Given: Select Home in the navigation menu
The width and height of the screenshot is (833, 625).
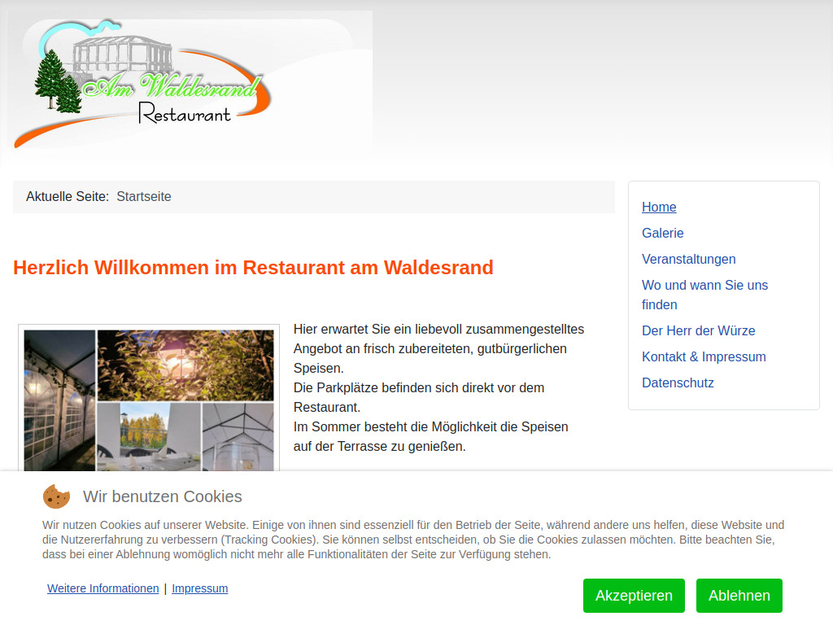Looking at the screenshot, I should 659,207.
